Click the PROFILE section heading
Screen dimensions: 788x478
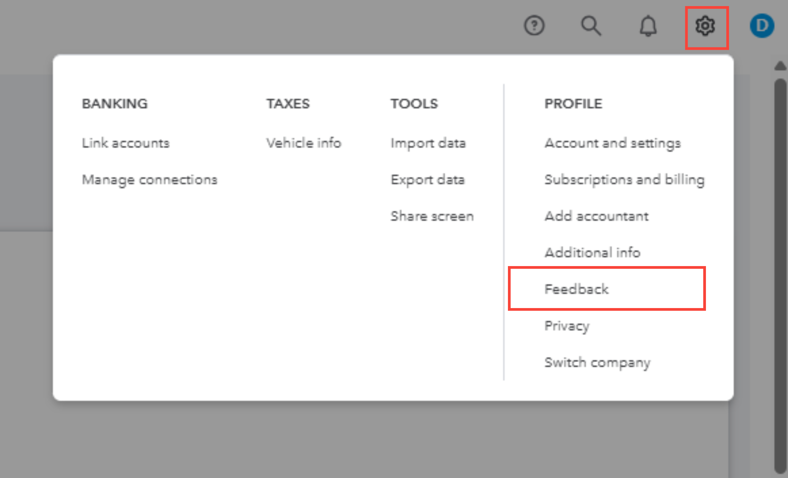[x=573, y=104]
